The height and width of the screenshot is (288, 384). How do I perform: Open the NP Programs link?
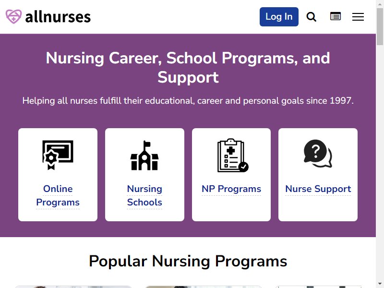tap(231, 189)
